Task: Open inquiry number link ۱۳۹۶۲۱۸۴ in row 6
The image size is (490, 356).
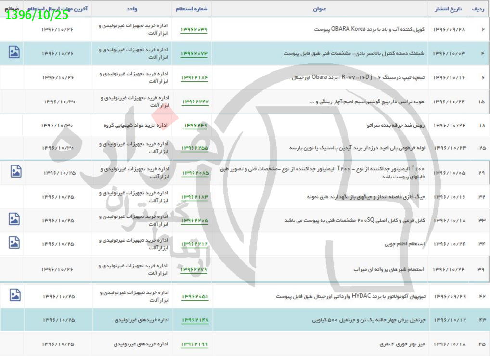Action: tap(194, 78)
